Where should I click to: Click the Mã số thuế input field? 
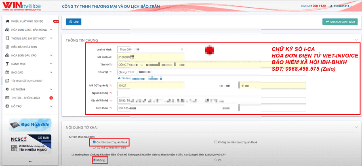point(151,57)
